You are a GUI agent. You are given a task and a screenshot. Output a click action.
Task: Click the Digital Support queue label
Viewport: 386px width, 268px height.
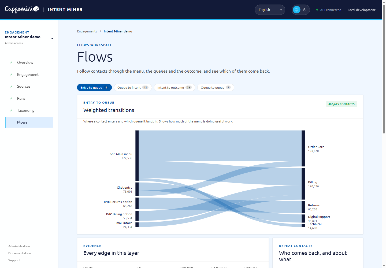pos(319,217)
